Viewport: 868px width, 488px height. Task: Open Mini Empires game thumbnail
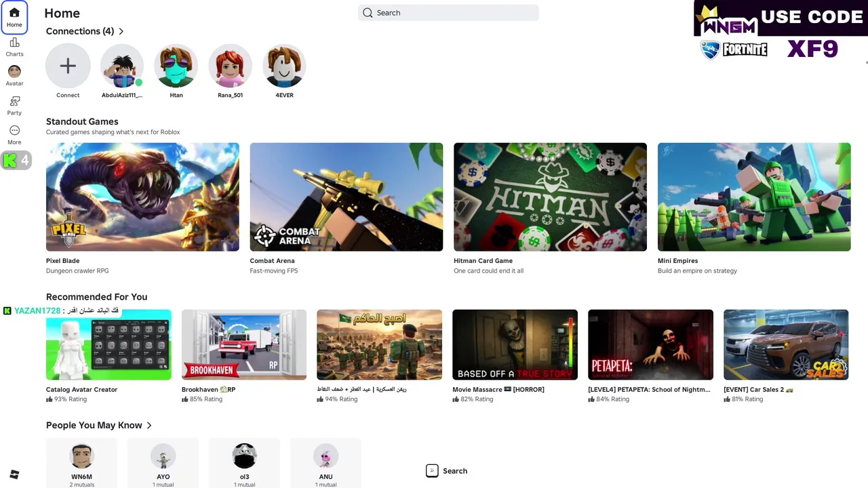tap(754, 197)
